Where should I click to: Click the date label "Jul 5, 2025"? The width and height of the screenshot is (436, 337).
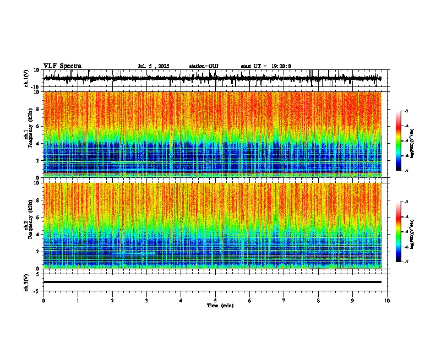tap(154, 66)
